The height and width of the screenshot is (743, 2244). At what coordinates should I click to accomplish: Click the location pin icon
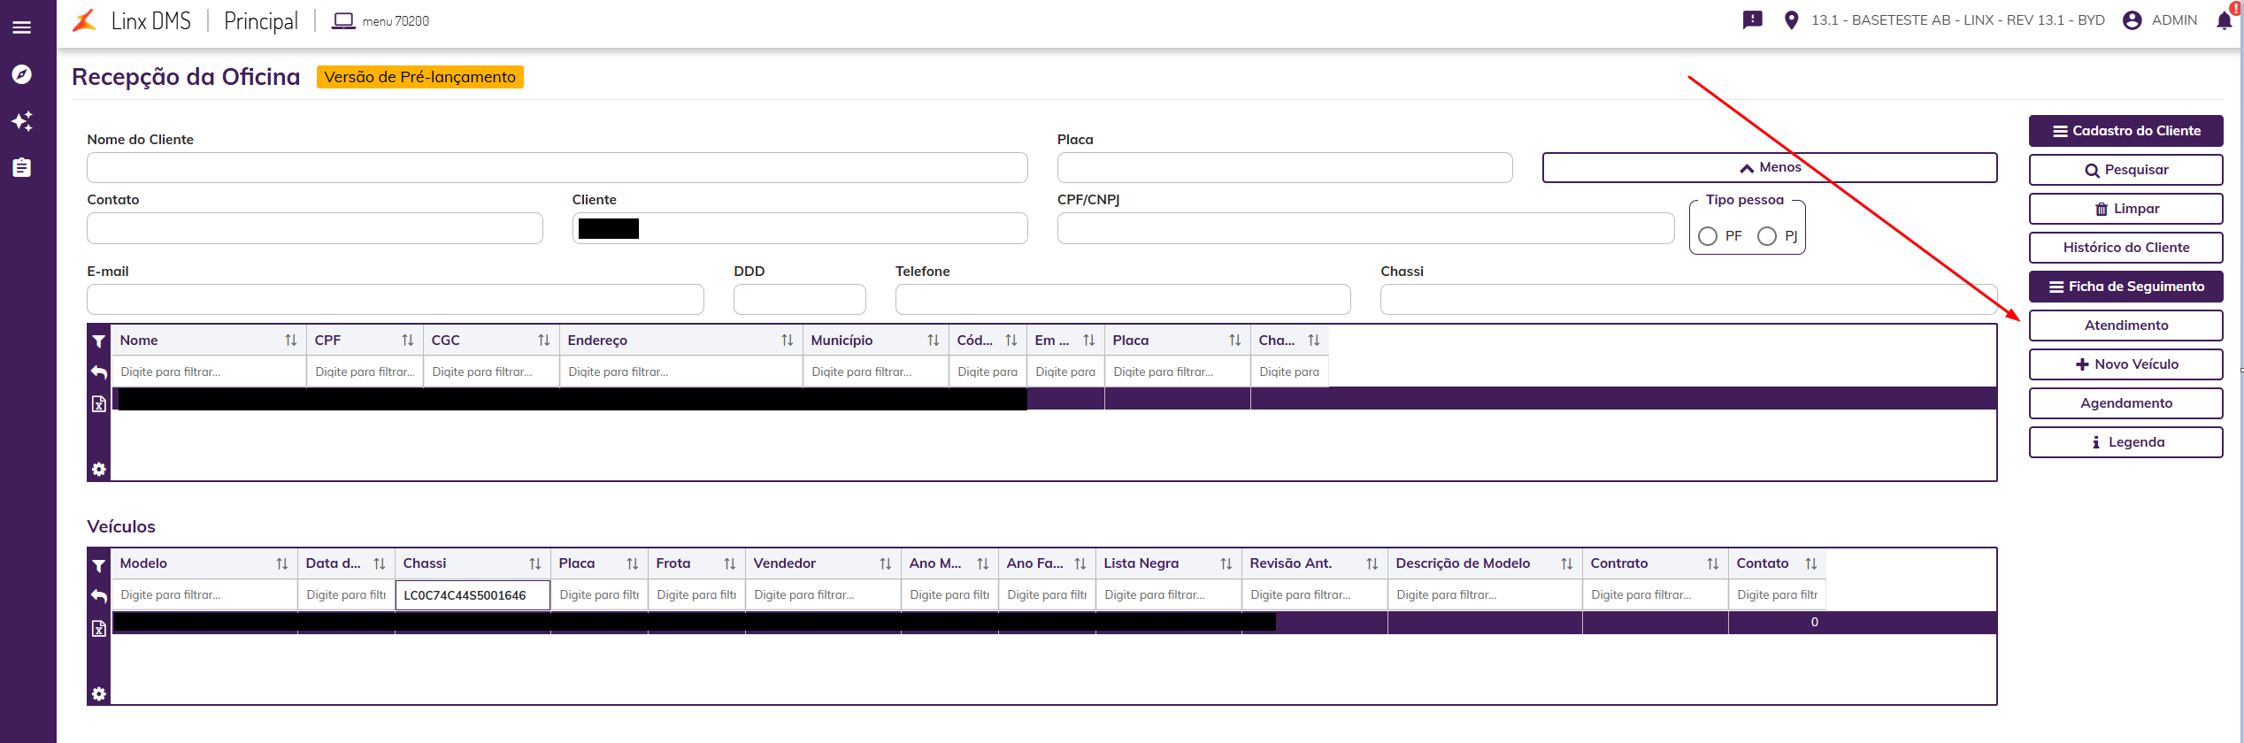(x=1791, y=20)
